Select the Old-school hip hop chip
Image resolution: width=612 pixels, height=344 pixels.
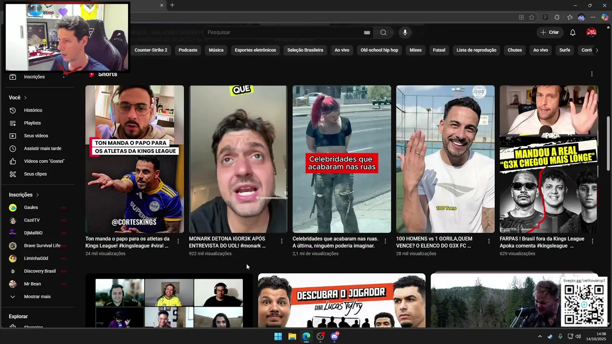[x=379, y=50]
